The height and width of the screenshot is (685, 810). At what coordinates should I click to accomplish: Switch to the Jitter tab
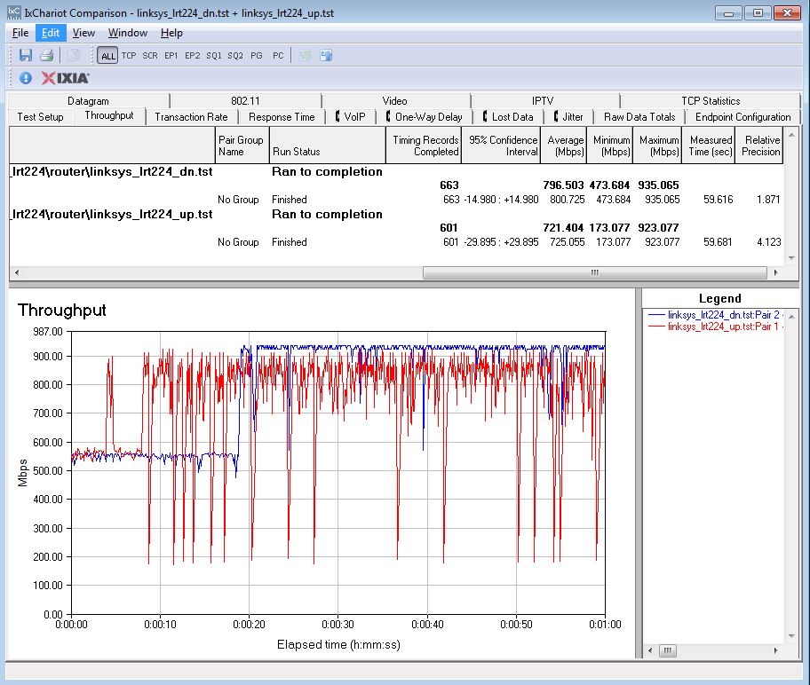(568, 117)
